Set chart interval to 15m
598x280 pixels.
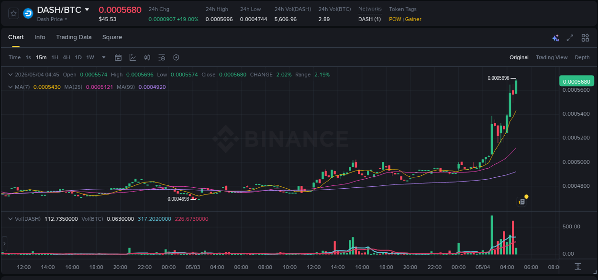pos(41,57)
